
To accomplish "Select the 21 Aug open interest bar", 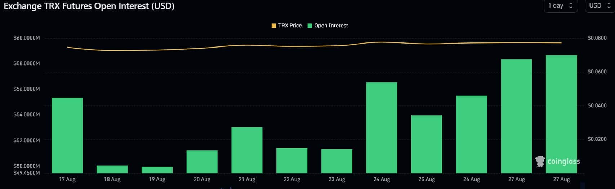I will pyautogui.click(x=247, y=150).
